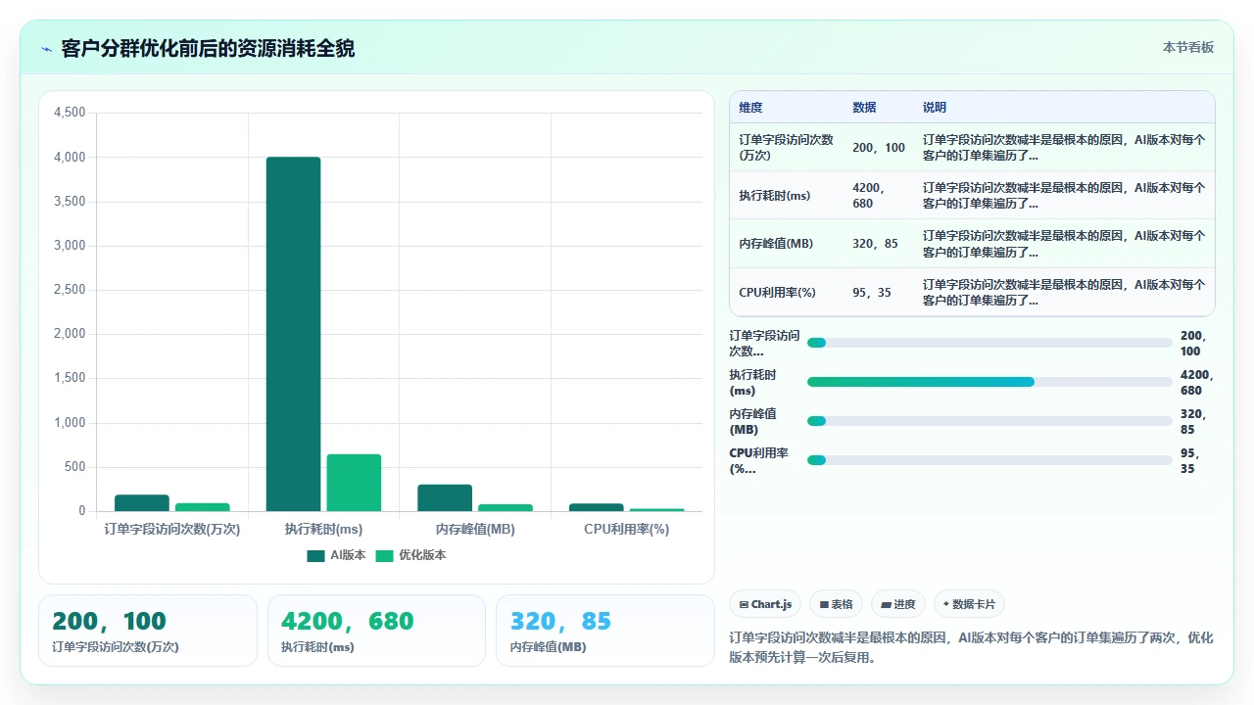Click the 优化版本 bar for 订单字段访问次数
The image size is (1254, 705).
203,507
